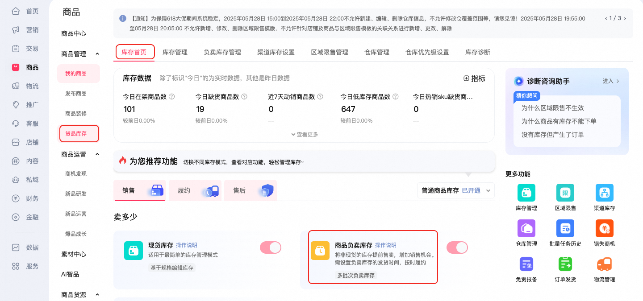Switch to the 负卖库存管理 tab
The image size is (643, 301).
(222, 52)
